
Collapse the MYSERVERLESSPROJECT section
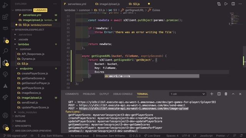coord(30,30)
